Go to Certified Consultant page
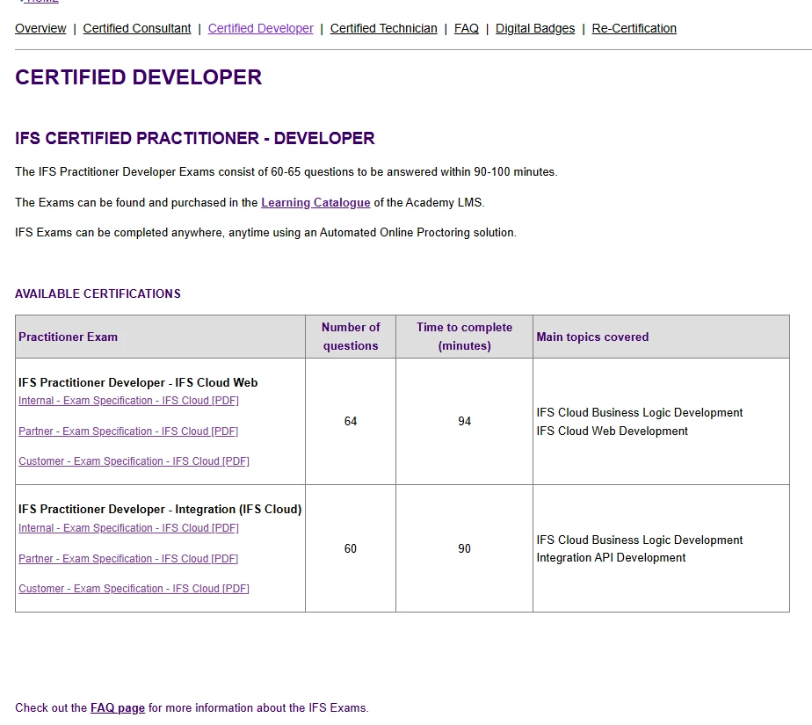 [x=137, y=28]
